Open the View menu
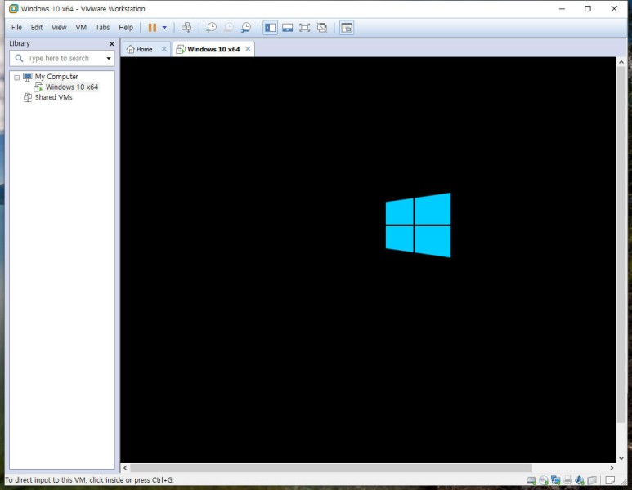632x490 pixels. [x=59, y=28]
